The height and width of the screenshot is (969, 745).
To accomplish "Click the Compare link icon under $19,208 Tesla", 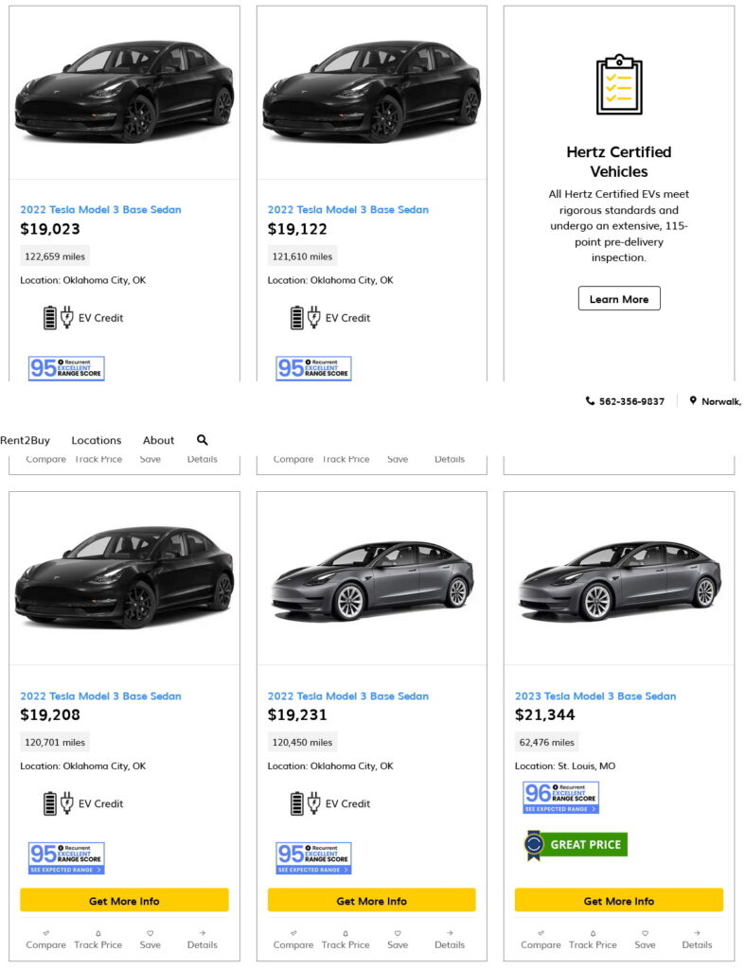I will point(45,932).
